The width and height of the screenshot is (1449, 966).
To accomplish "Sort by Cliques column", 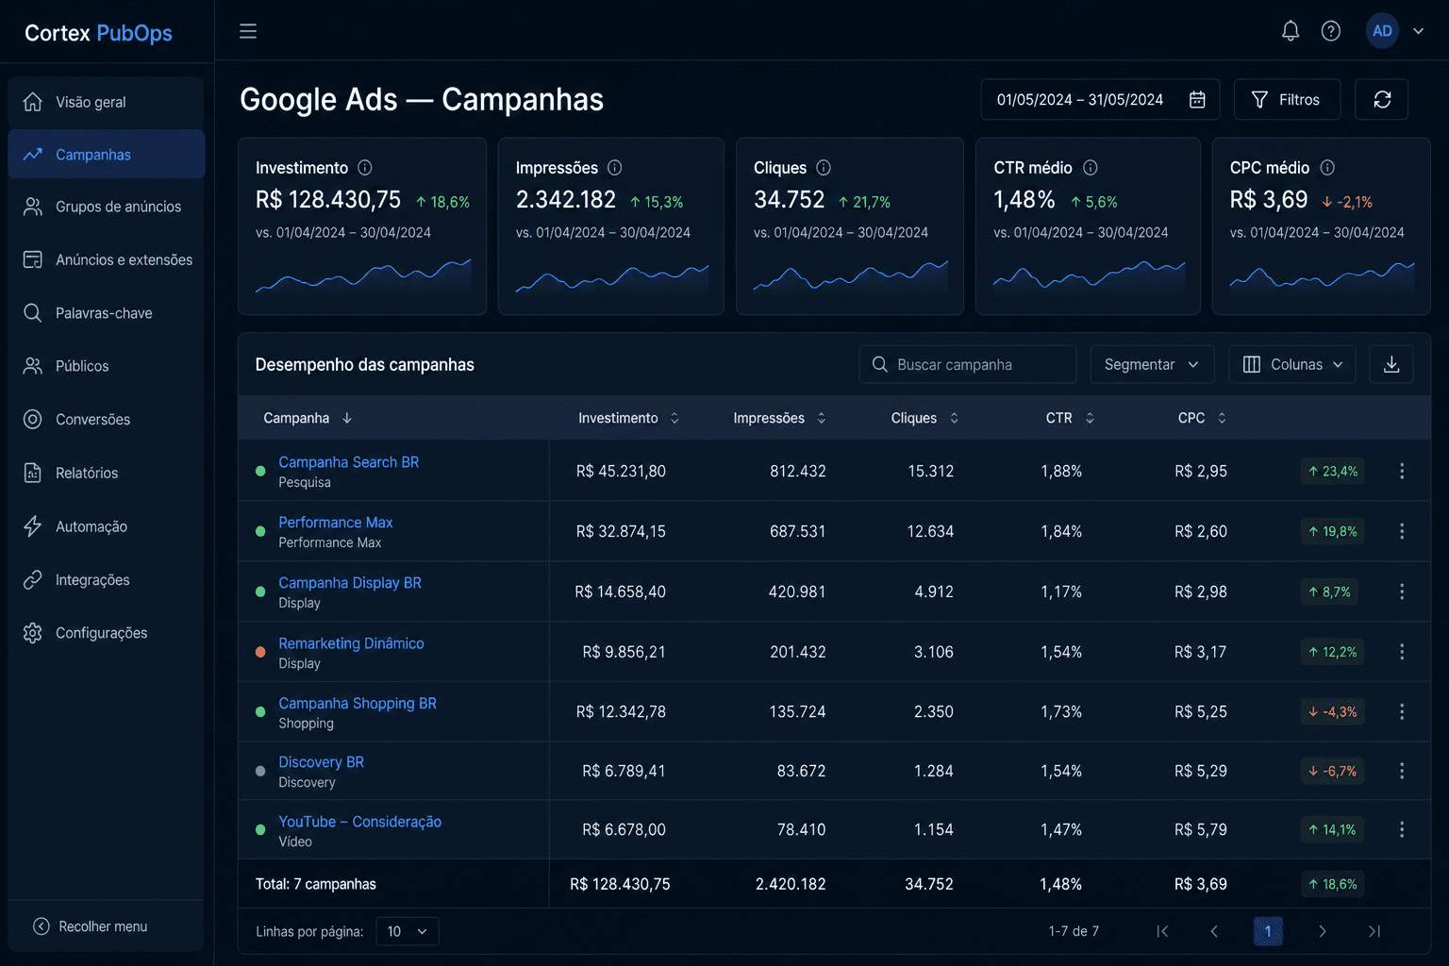I will point(924,418).
